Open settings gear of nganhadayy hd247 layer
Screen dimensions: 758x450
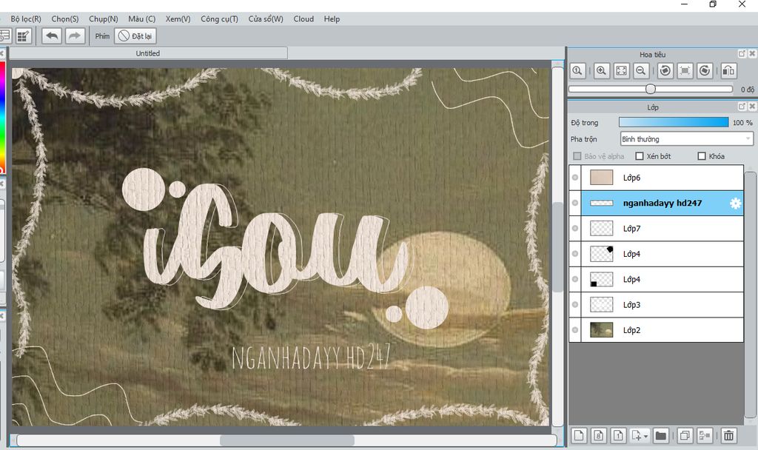pyautogui.click(x=735, y=203)
